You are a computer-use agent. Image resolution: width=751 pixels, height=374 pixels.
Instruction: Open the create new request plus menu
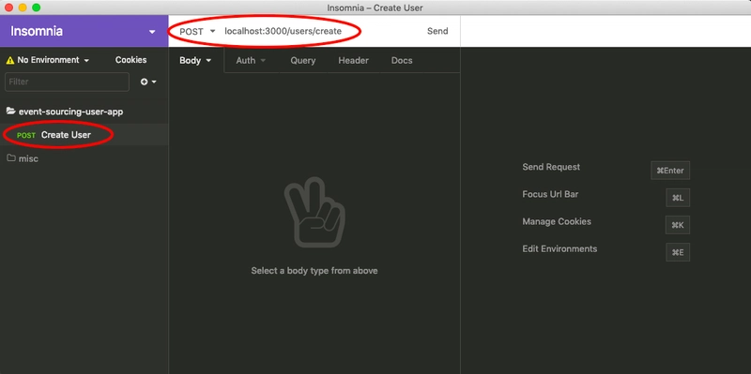click(x=148, y=82)
